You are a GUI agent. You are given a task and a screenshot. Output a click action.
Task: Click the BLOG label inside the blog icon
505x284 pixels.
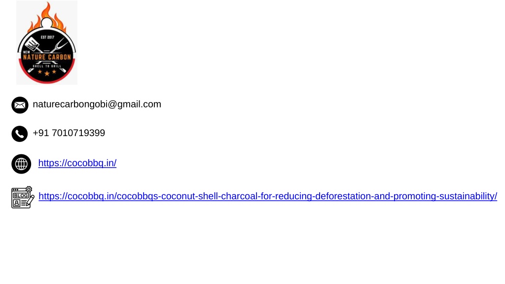point(20,196)
